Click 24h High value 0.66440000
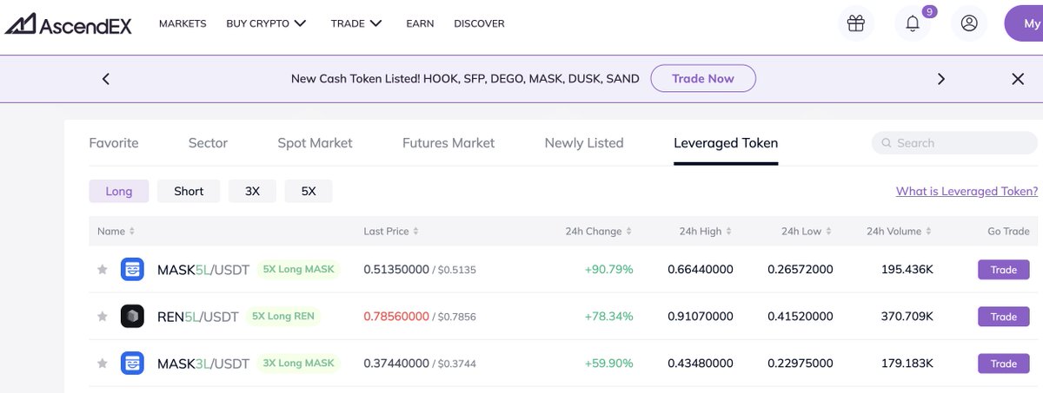Screen dimensions: 1043x393 click(x=701, y=270)
